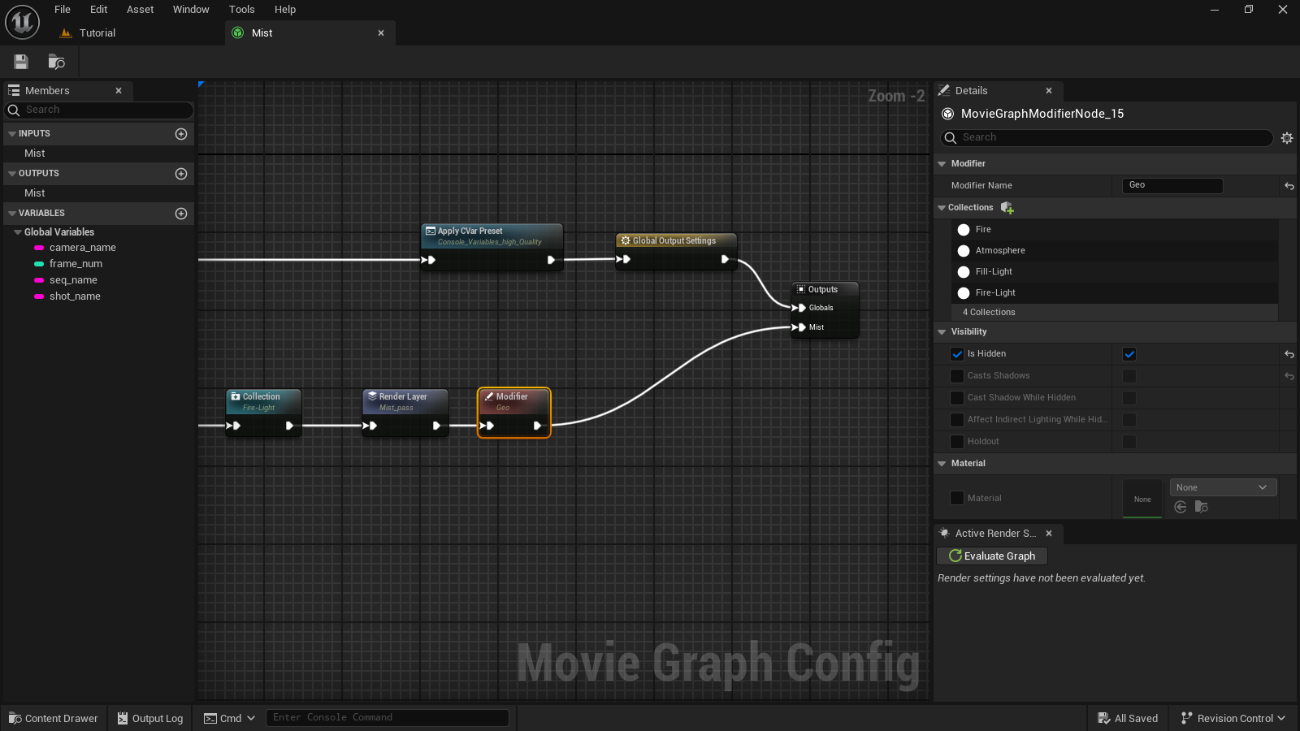
Task: Open the Window menu
Action: tap(191, 10)
